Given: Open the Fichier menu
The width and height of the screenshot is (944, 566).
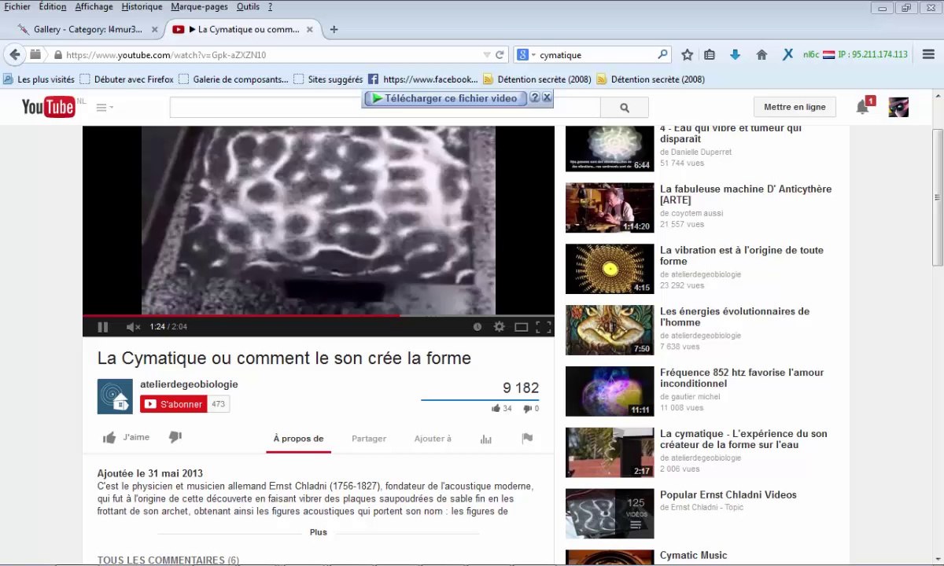Looking at the screenshot, I should click(17, 6).
